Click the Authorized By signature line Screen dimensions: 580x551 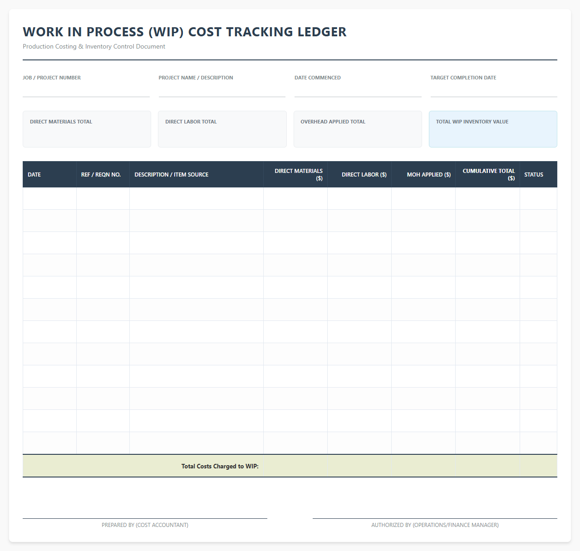pyautogui.click(x=435, y=518)
